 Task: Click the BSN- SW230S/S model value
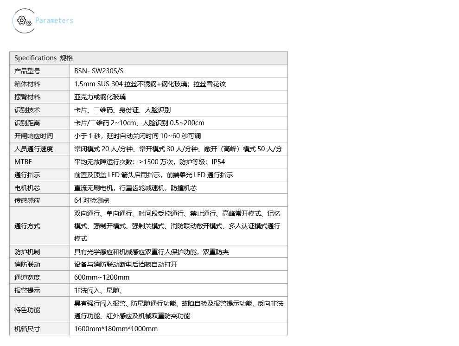point(99,71)
